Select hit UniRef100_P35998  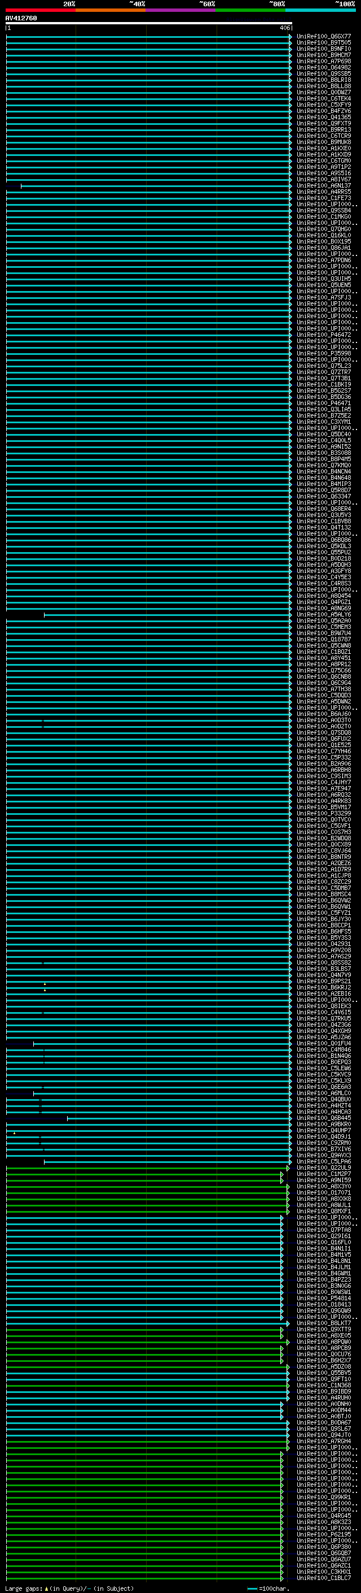click(324, 353)
